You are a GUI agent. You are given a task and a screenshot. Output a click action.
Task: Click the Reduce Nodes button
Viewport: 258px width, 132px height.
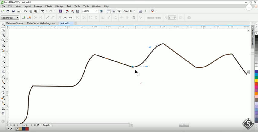pyautogui.click(x=153, y=18)
